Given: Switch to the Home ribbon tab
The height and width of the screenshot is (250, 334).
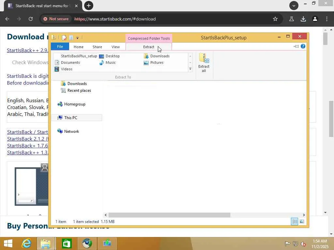Looking at the screenshot, I should (79, 47).
